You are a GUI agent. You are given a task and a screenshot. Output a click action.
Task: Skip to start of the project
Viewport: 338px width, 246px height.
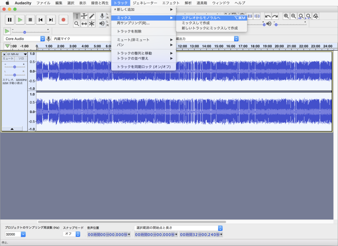point(41,20)
